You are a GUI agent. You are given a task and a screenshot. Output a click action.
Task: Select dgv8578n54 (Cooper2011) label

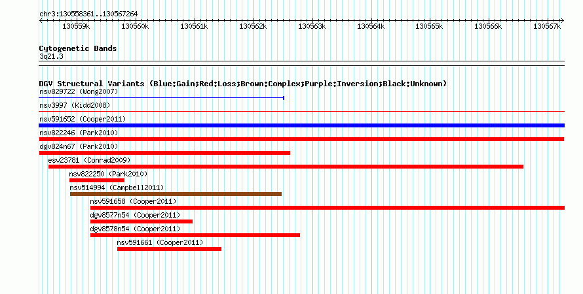tap(135, 229)
